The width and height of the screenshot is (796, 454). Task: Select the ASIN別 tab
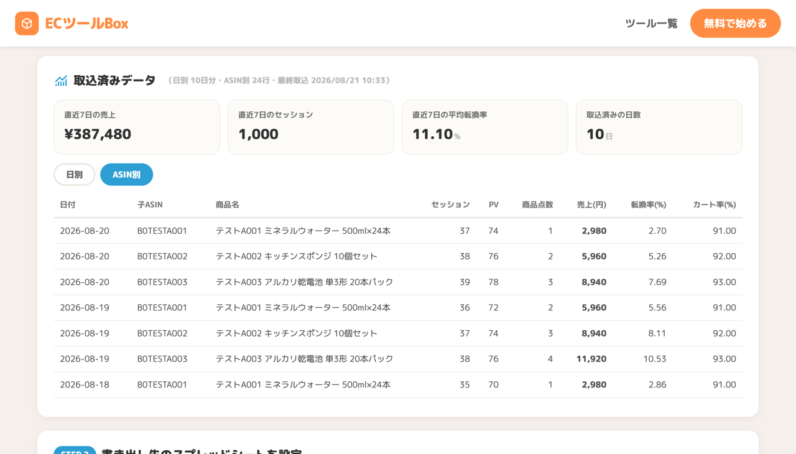point(126,175)
